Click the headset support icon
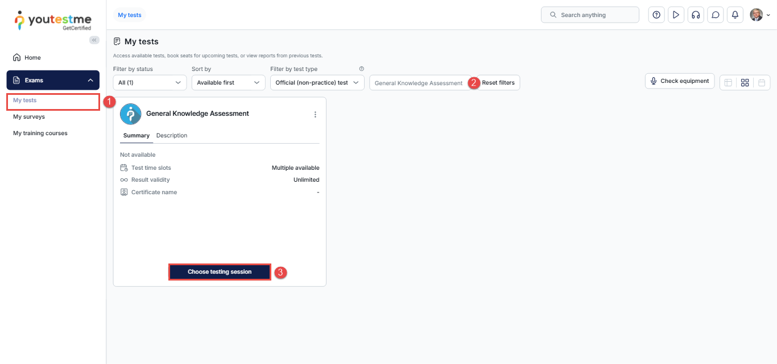The image size is (777, 364). (695, 15)
